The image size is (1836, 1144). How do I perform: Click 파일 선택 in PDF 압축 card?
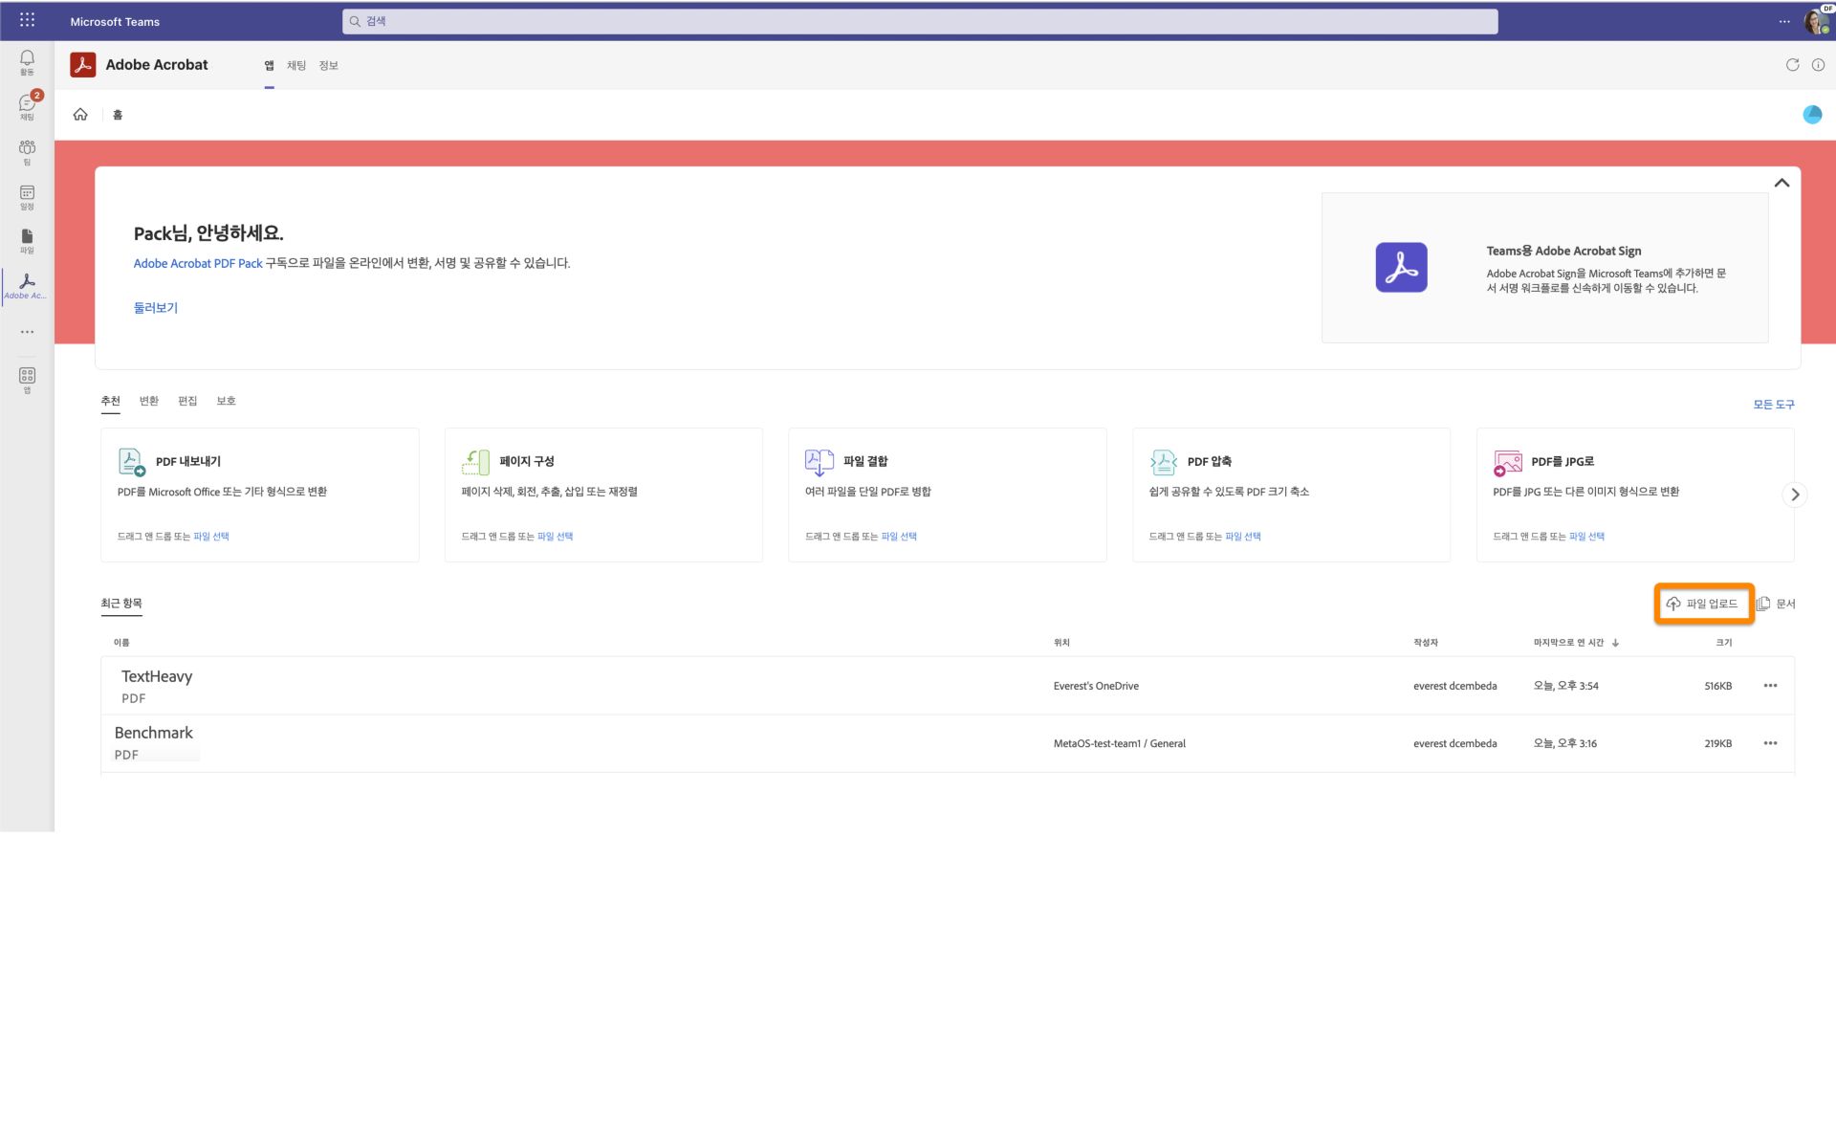coord(1243,537)
